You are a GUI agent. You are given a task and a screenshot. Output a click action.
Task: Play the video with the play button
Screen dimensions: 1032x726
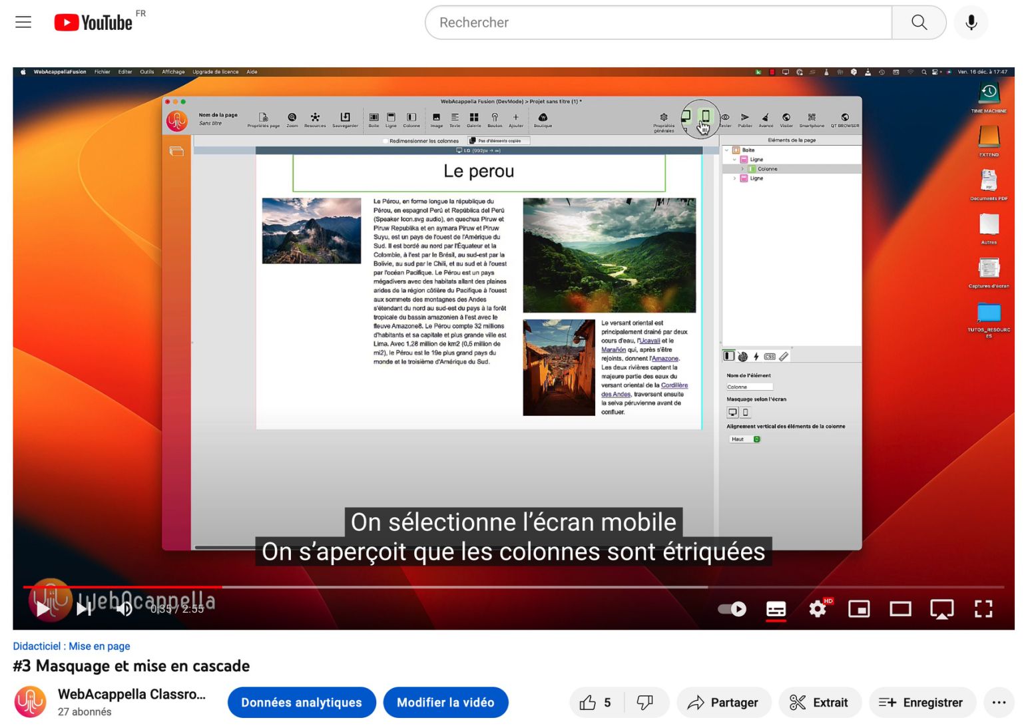(x=44, y=608)
